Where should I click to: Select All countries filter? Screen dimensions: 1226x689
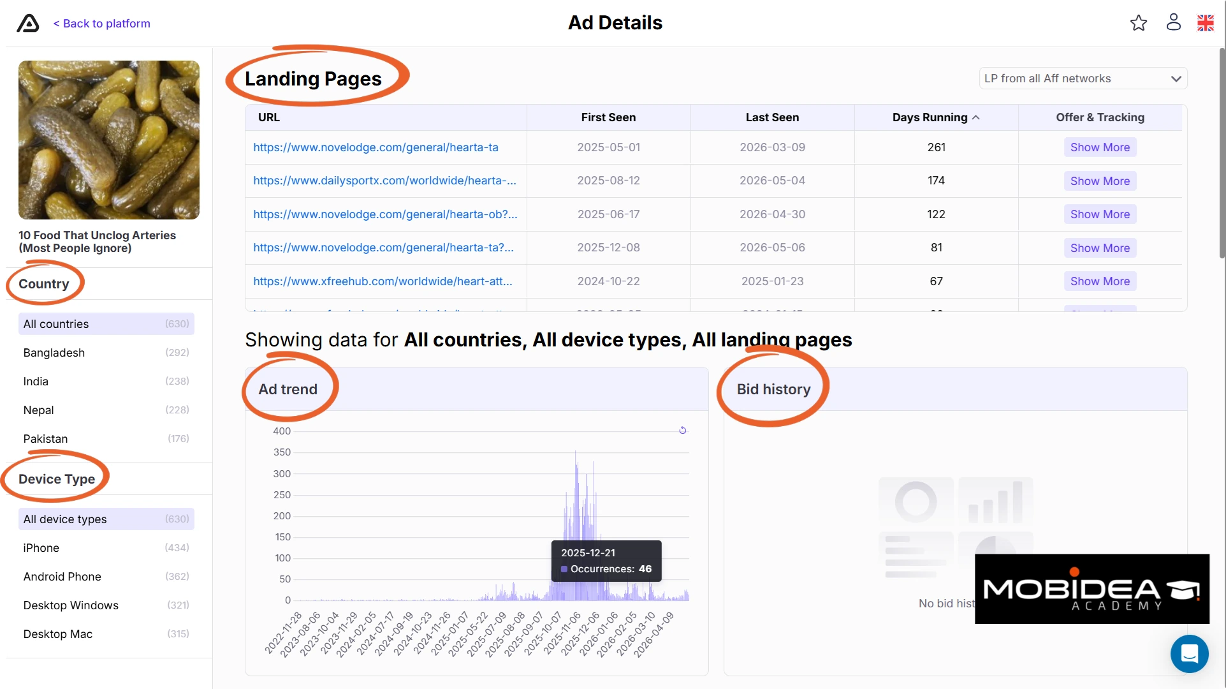point(106,323)
